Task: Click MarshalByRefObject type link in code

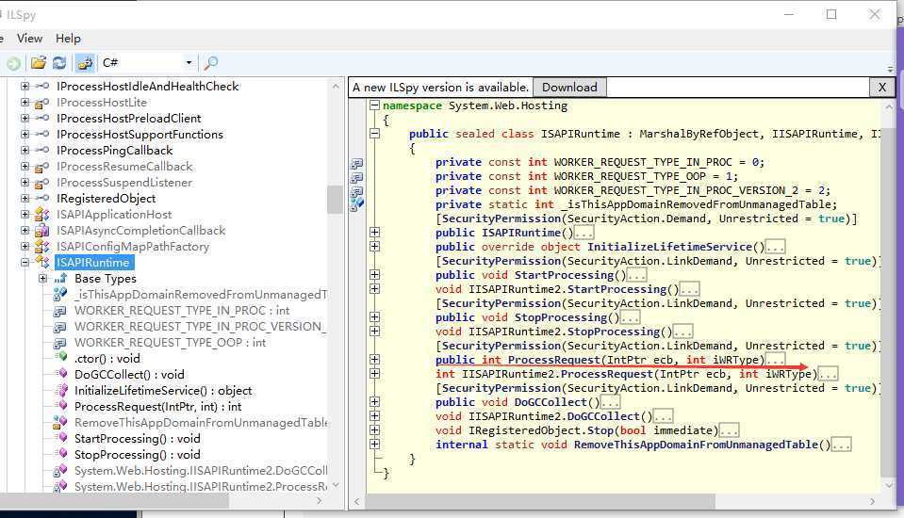Action: pos(699,134)
